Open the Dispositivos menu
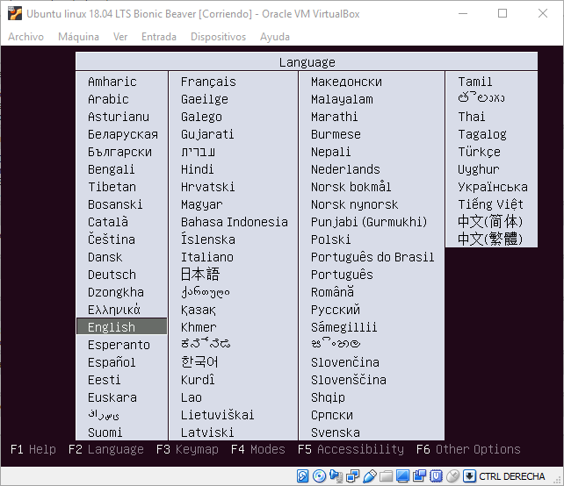 [218, 37]
